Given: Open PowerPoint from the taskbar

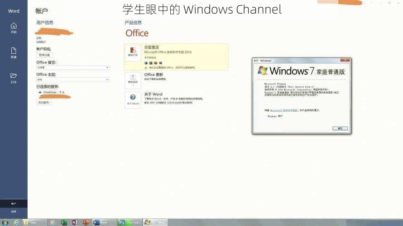Looking at the screenshot, I should (86, 222).
